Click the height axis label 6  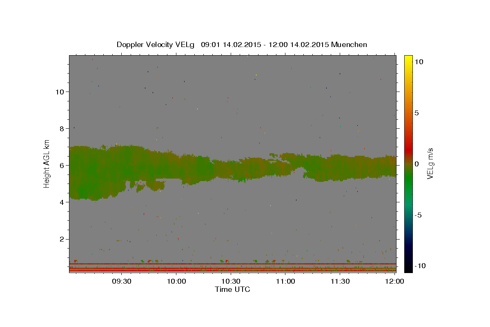pyautogui.click(x=62, y=165)
